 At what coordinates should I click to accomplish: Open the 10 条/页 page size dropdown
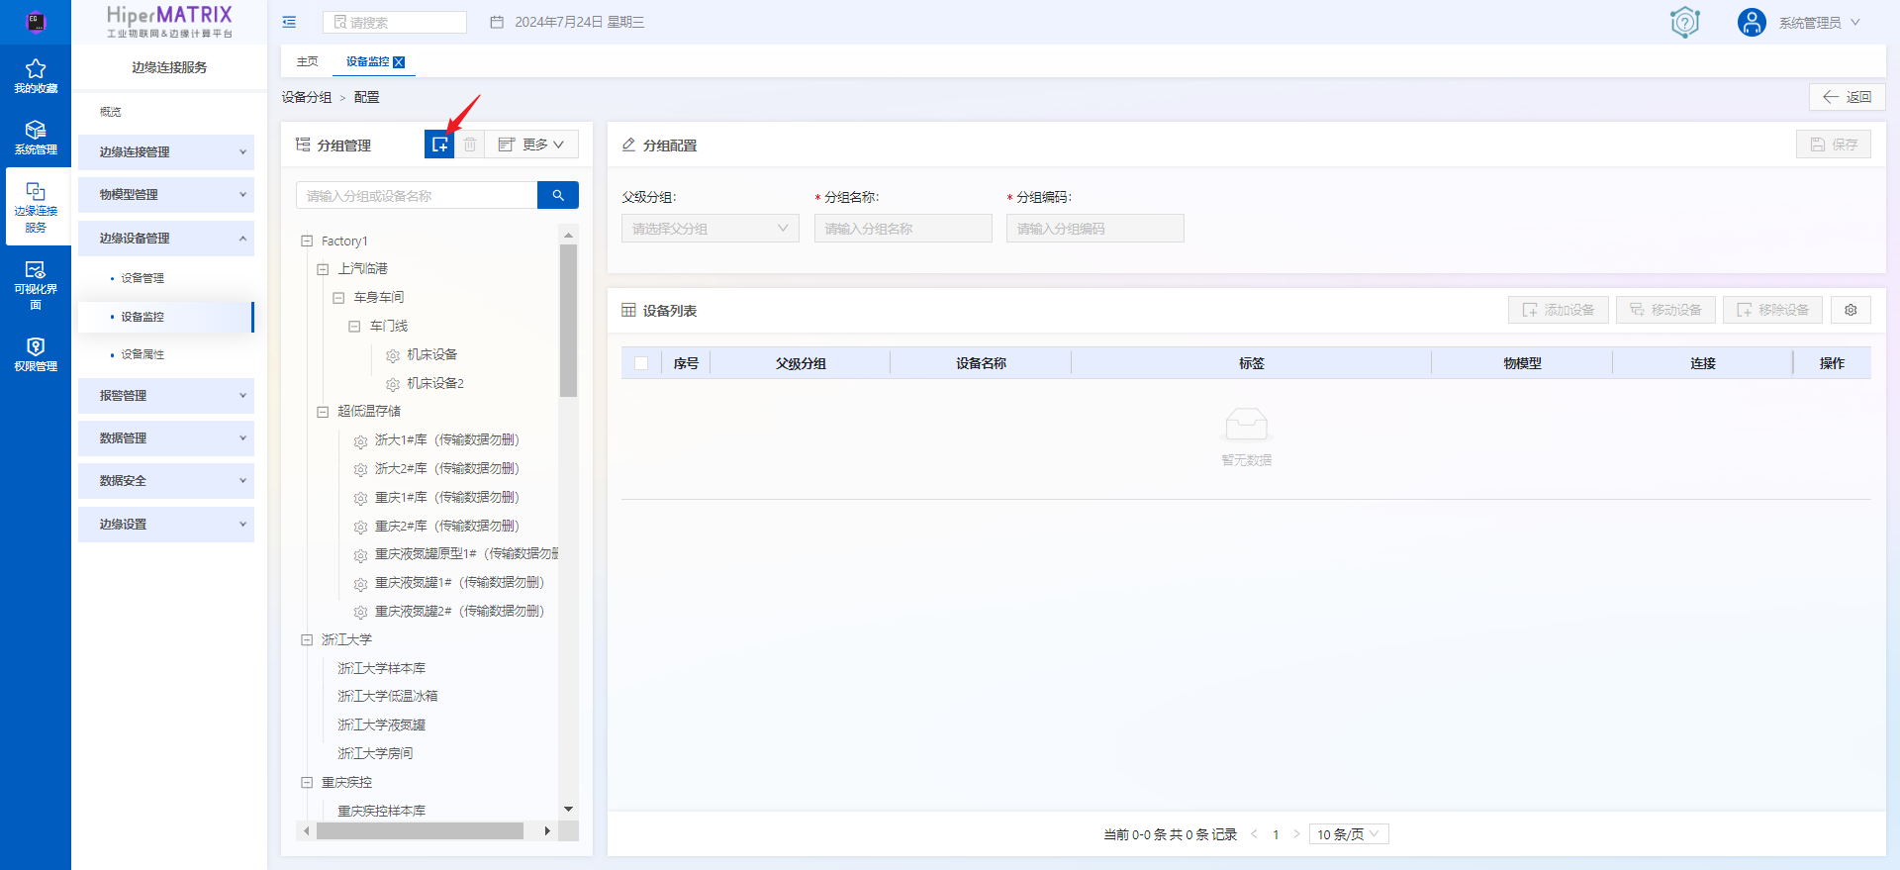coord(1348,834)
